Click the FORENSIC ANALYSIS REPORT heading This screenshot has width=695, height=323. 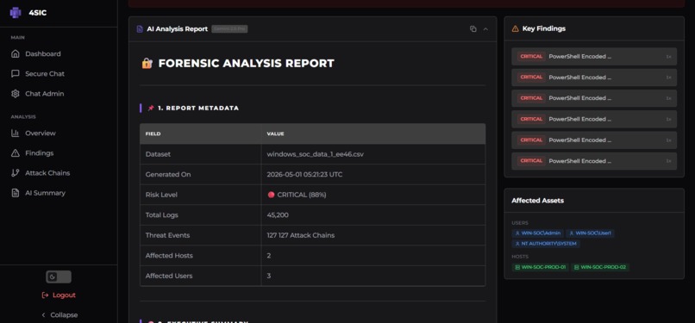pyautogui.click(x=246, y=63)
